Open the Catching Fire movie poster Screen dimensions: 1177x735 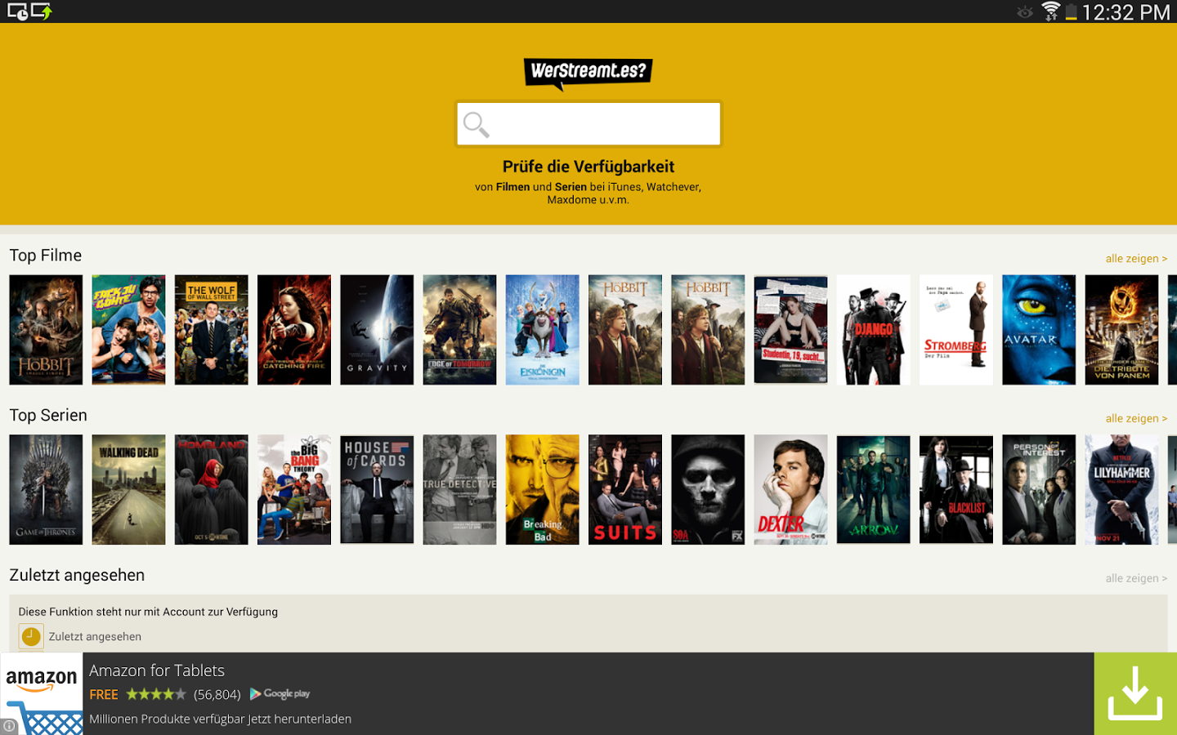click(x=294, y=330)
